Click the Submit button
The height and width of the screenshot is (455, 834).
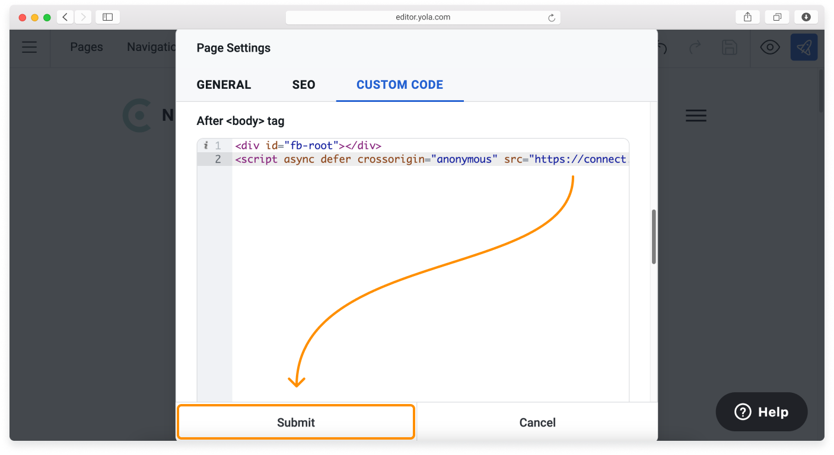(295, 422)
